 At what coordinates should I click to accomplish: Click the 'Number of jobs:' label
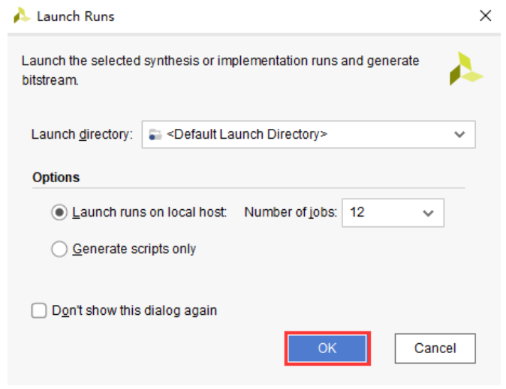(290, 212)
